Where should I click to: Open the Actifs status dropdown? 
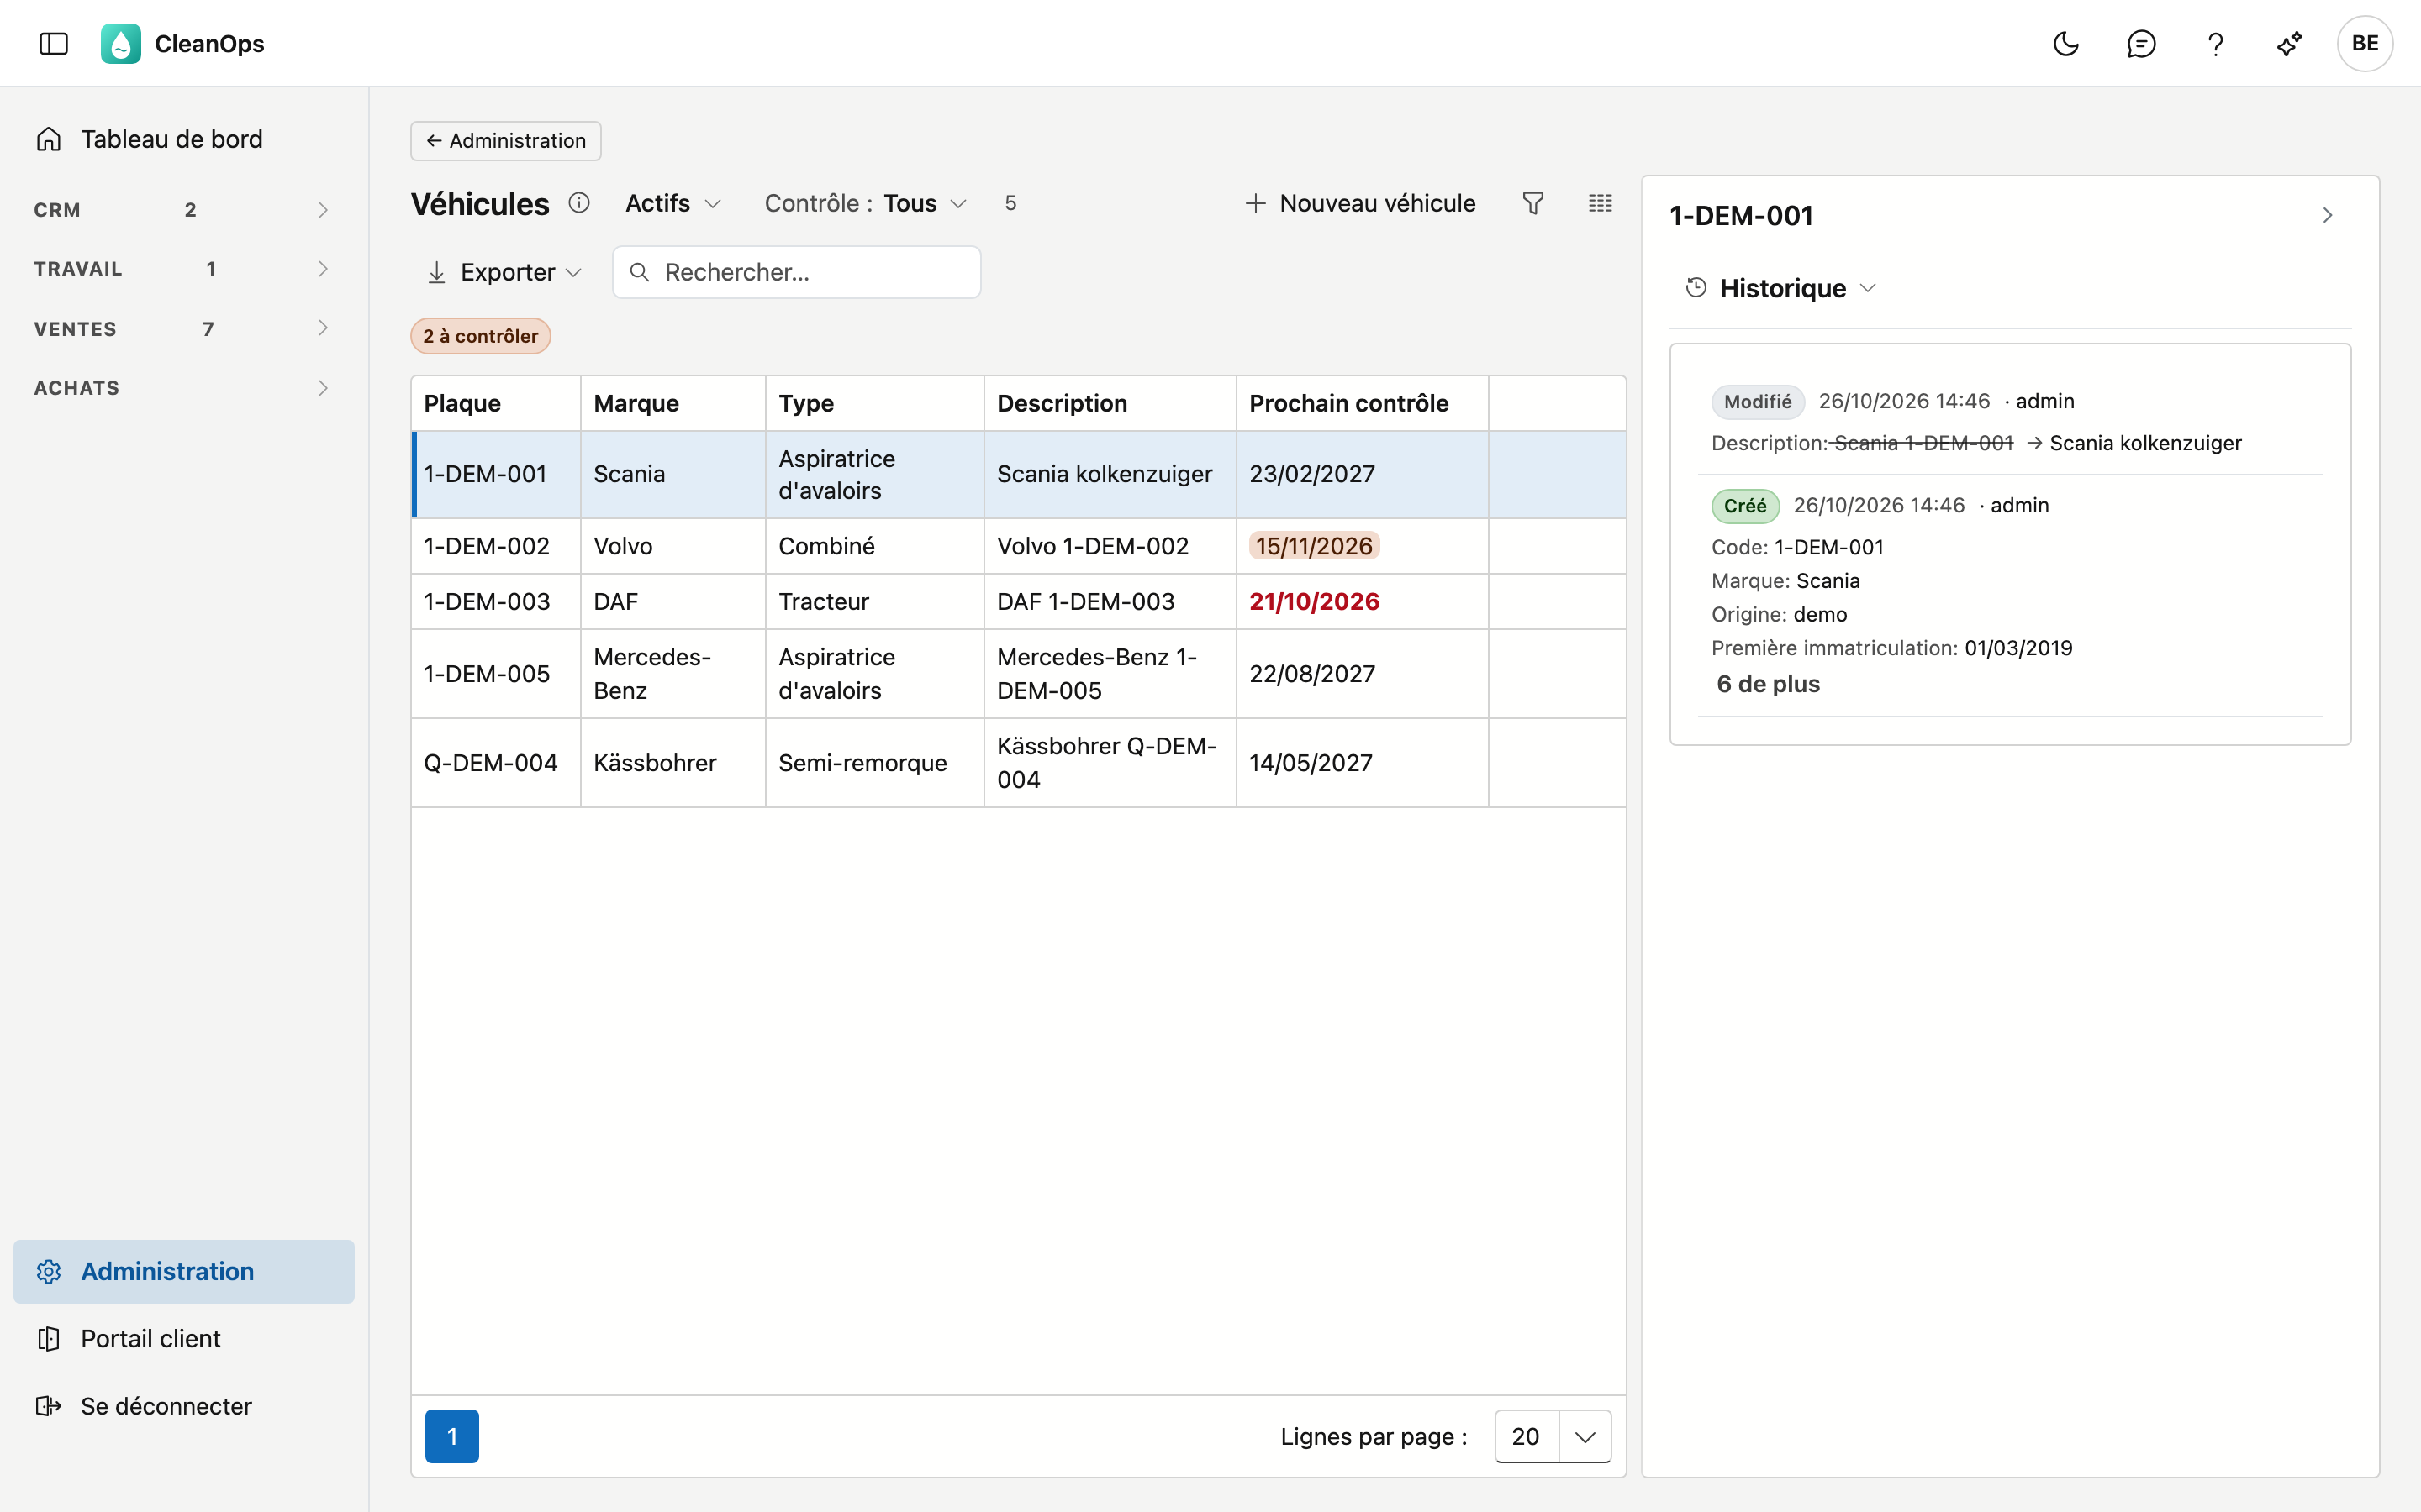672,203
